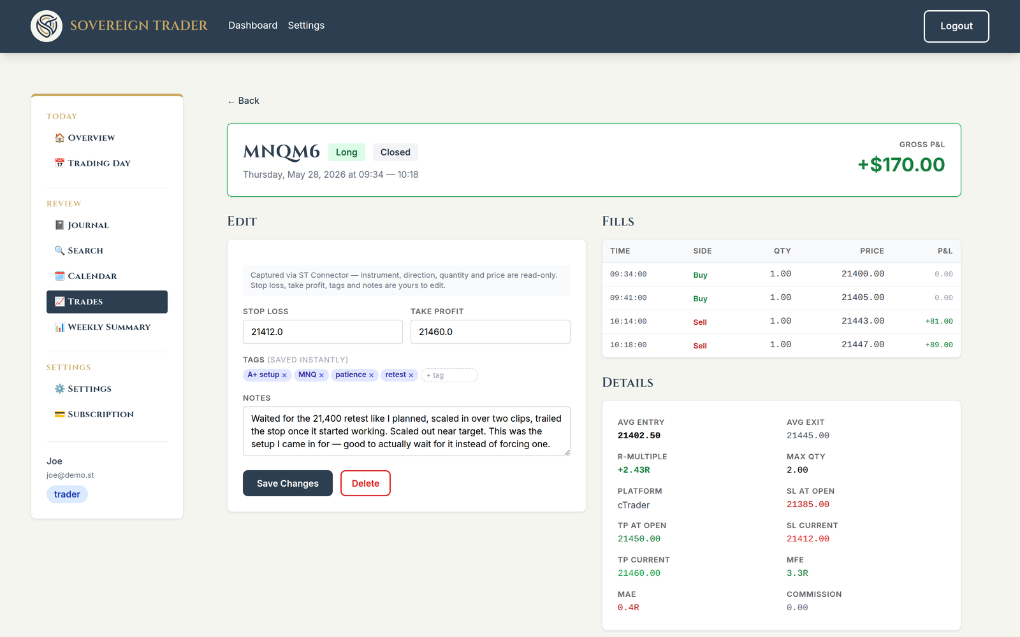This screenshot has height=637, width=1020.
Task: Click the R-Multiple value +2.43R
Action: click(634, 470)
